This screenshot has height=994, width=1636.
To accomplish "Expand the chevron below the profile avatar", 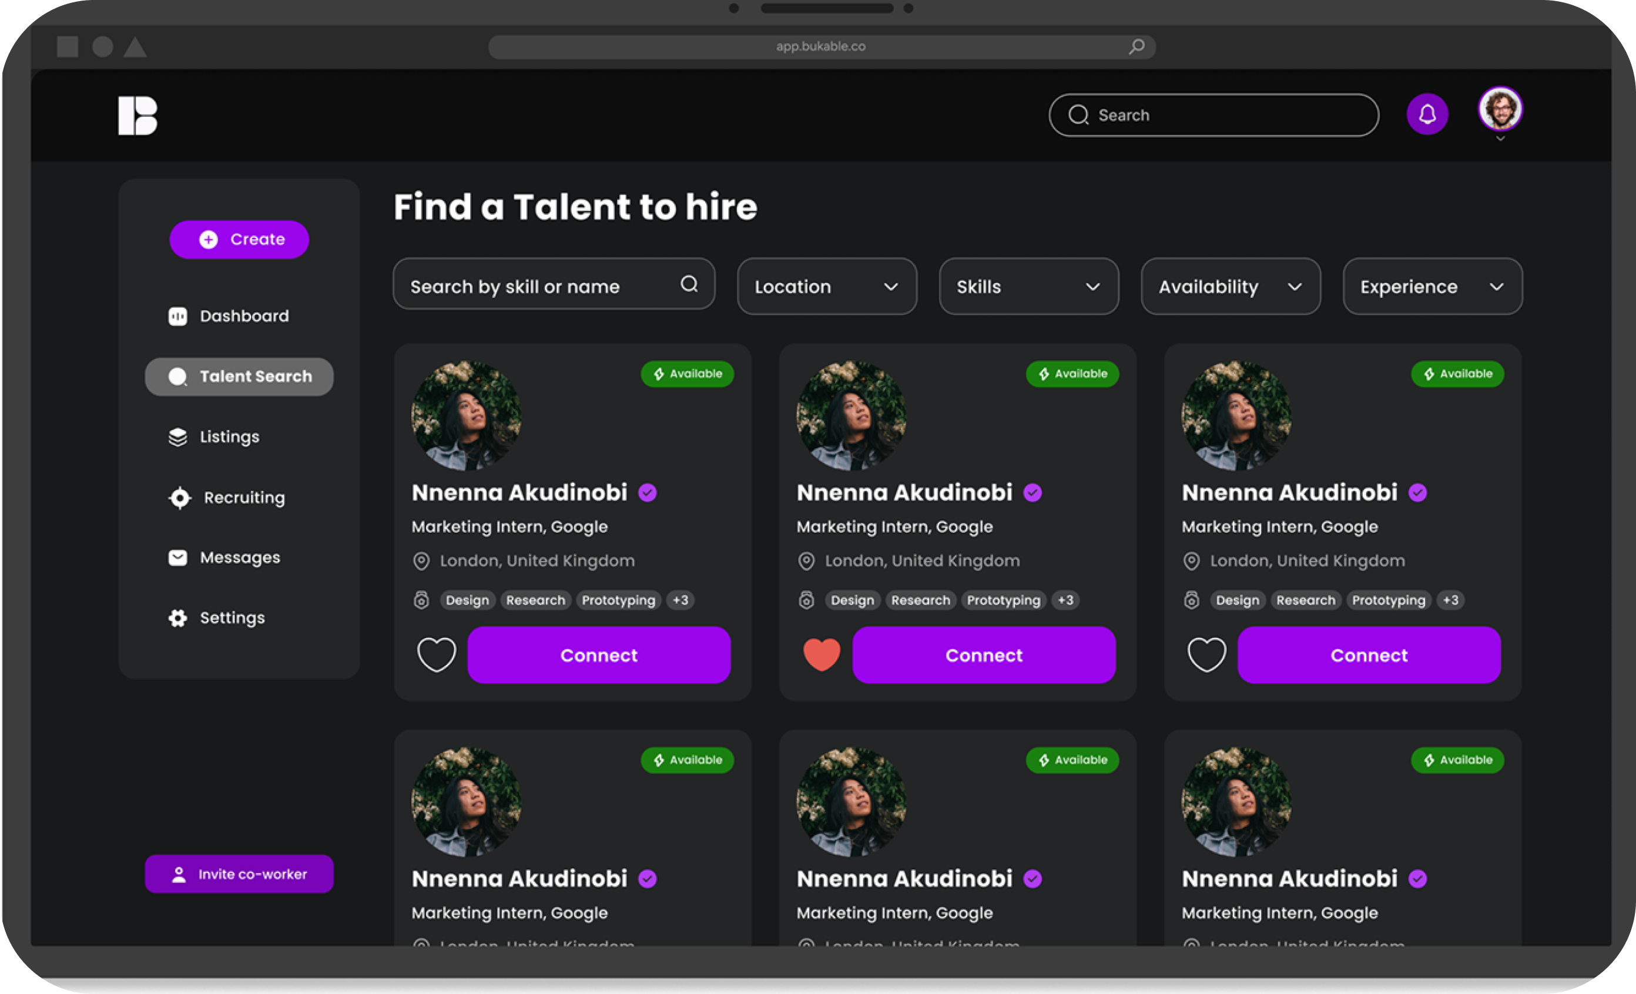I will point(1500,139).
